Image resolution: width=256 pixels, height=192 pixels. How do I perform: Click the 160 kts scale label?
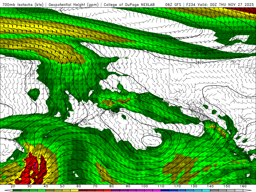click(x=243, y=186)
